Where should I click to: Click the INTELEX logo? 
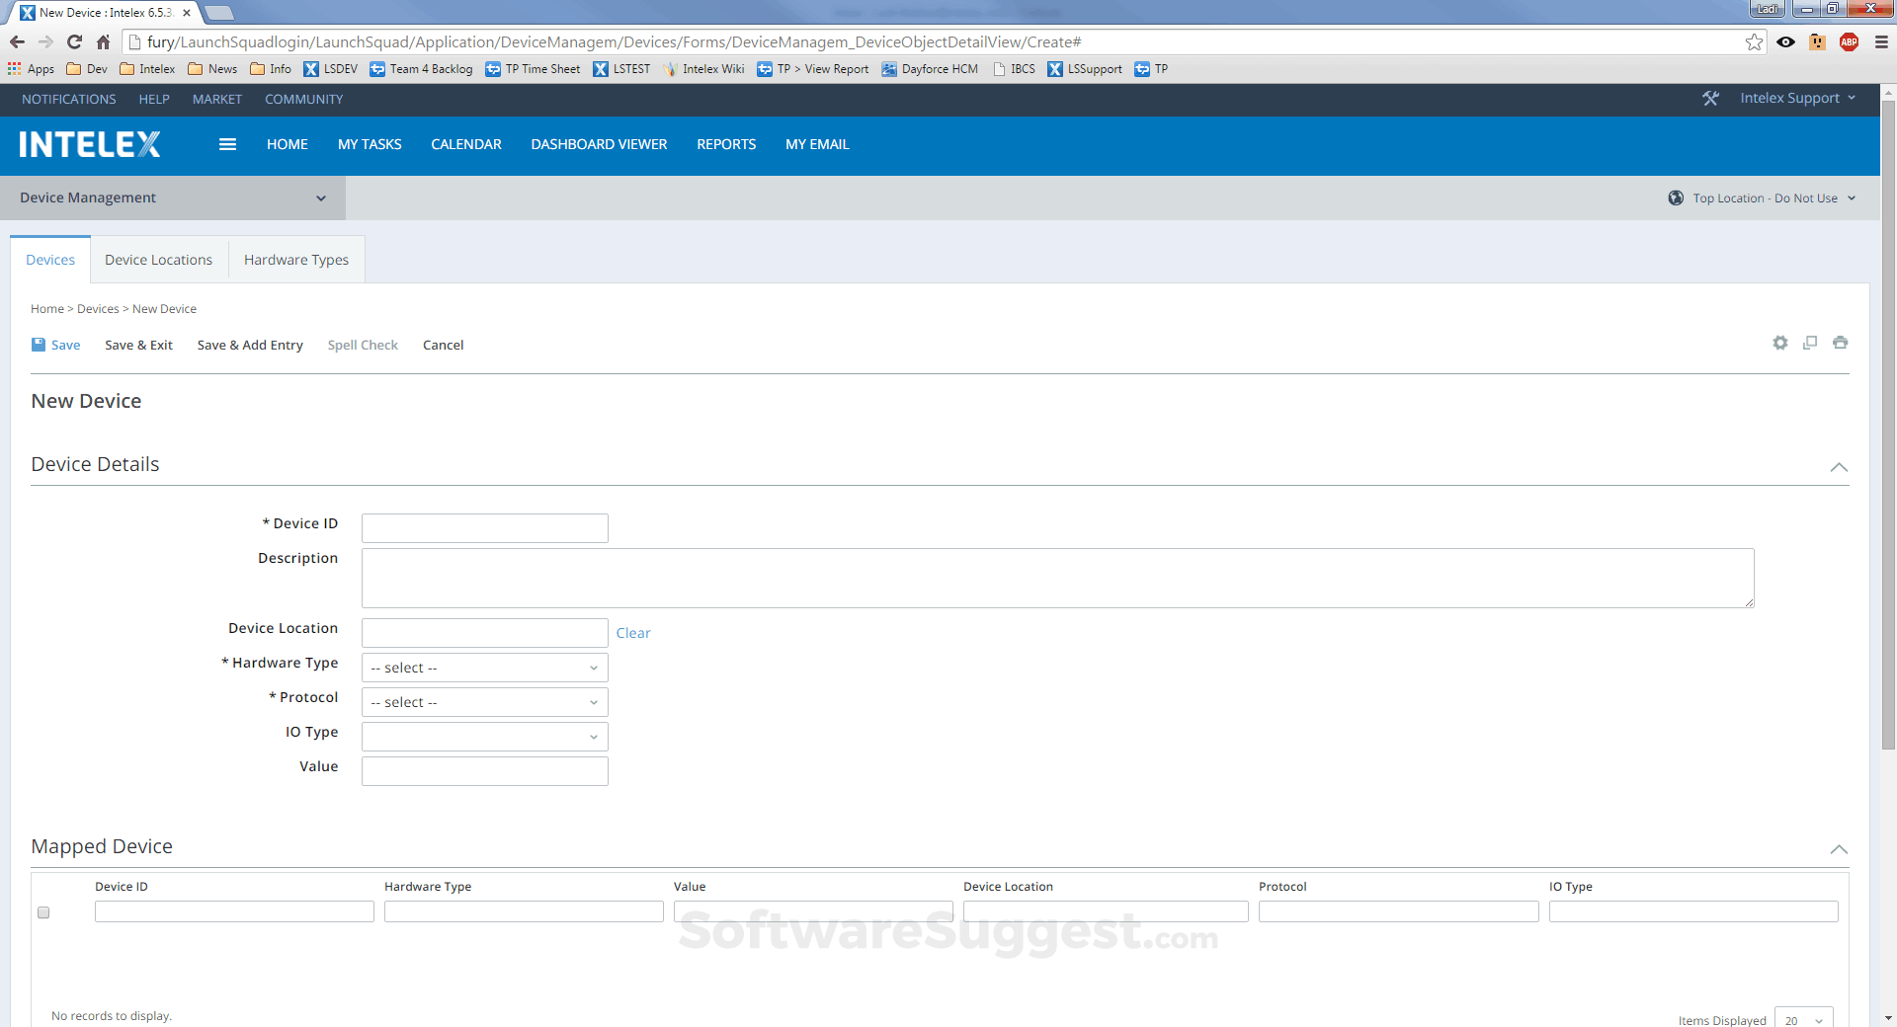click(x=89, y=144)
